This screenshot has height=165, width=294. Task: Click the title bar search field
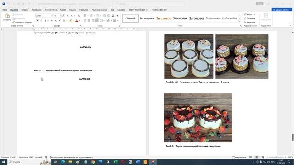click(148, 4)
